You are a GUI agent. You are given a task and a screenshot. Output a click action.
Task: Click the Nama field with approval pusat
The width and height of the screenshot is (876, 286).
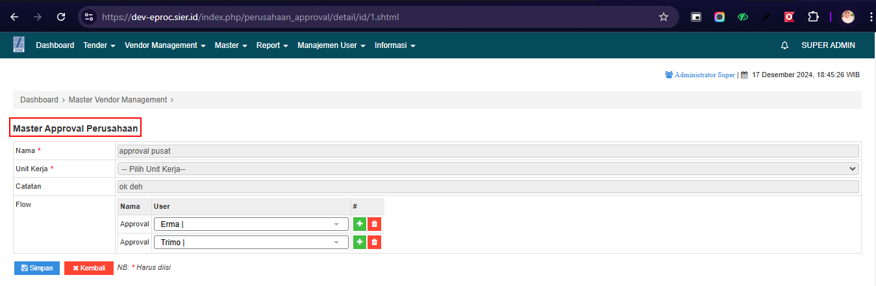488,151
